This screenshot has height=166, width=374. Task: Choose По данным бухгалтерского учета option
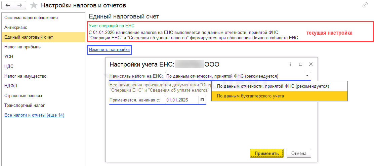point(279,96)
